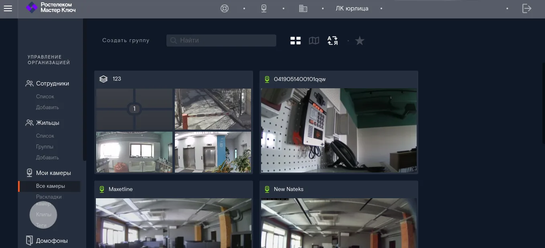Click the Сотрудники people icon

pyautogui.click(x=29, y=83)
